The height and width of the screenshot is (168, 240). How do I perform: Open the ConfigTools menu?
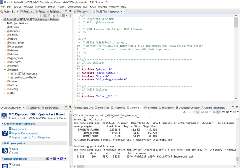[74, 6]
